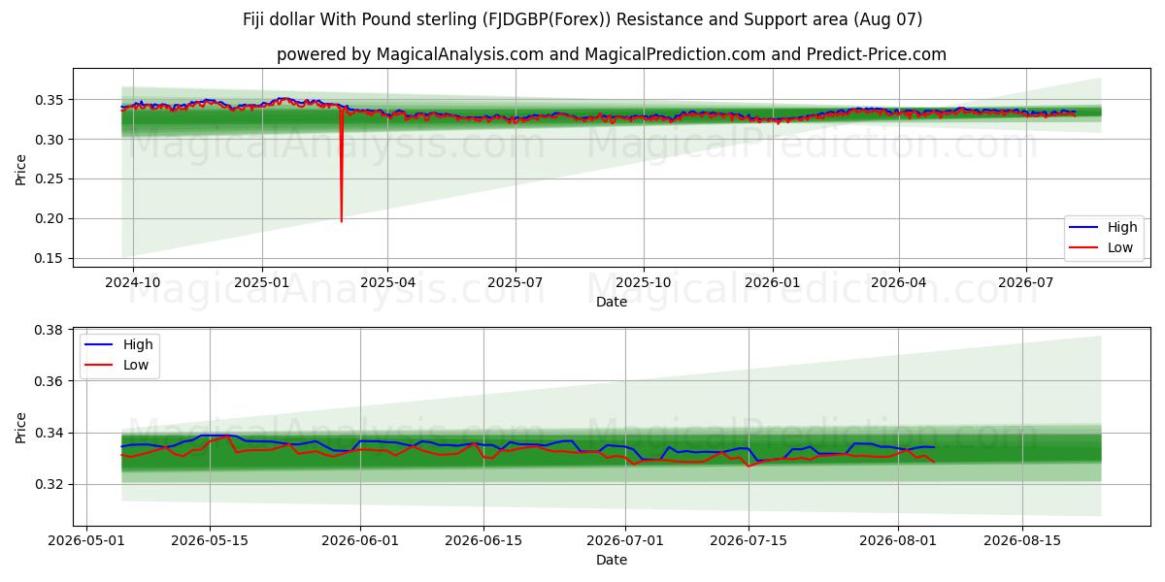The width and height of the screenshot is (1165, 582).
Task: Click the '0.36' price tick on bottom chart
Action: click(x=50, y=382)
